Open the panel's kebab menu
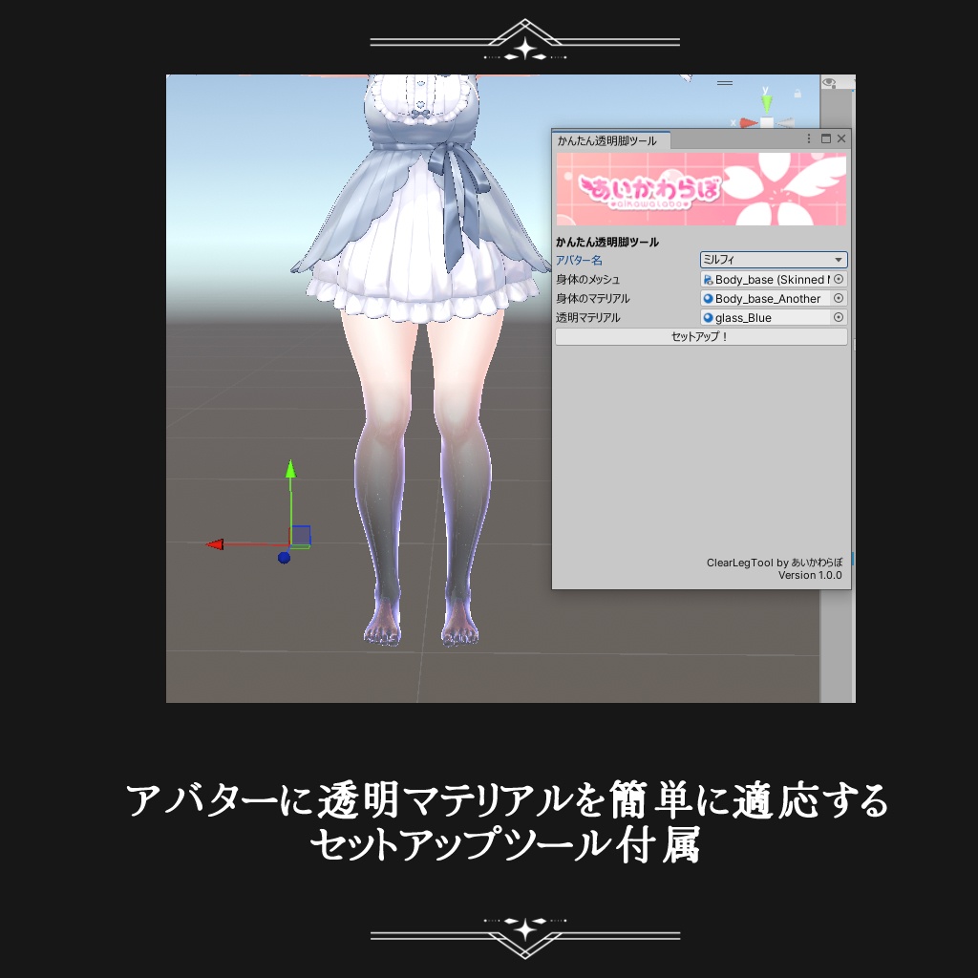This screenshot has width=978, height=978. pyautogui.click(x=809, y=138)
